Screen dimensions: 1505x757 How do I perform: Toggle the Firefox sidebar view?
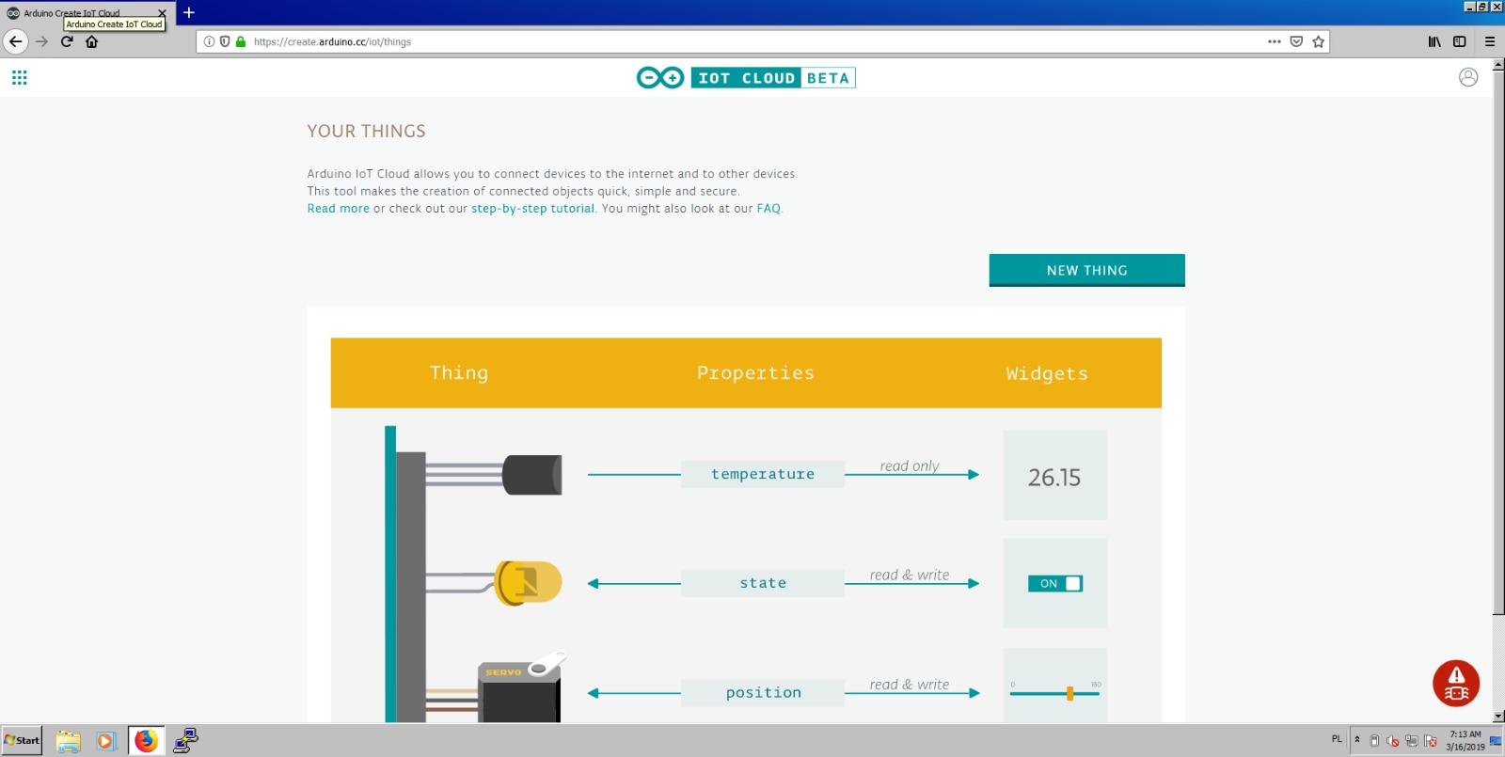coord(1460,41)
